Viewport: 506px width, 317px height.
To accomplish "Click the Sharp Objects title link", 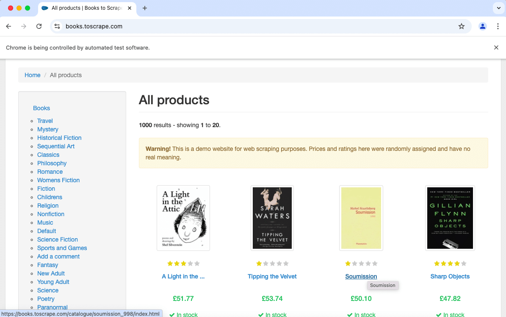I will [x=450, y=276].
